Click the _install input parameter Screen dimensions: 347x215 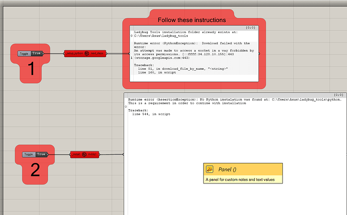pos(76,155)
